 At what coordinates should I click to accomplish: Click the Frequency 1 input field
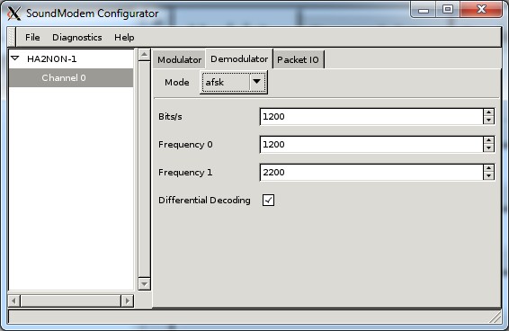pos(371,173)
